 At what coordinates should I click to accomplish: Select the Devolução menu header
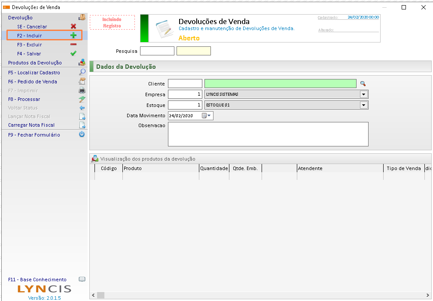[x=20, y=18]
